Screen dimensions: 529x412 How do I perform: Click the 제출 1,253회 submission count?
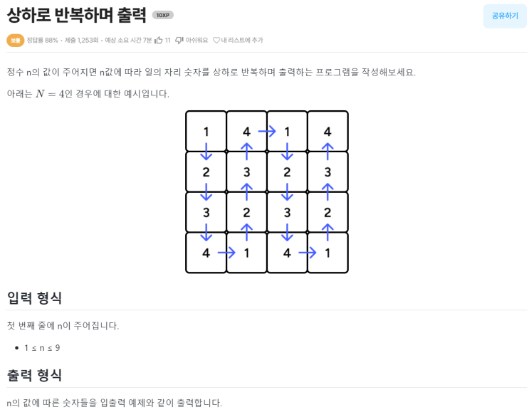[81, 41]
